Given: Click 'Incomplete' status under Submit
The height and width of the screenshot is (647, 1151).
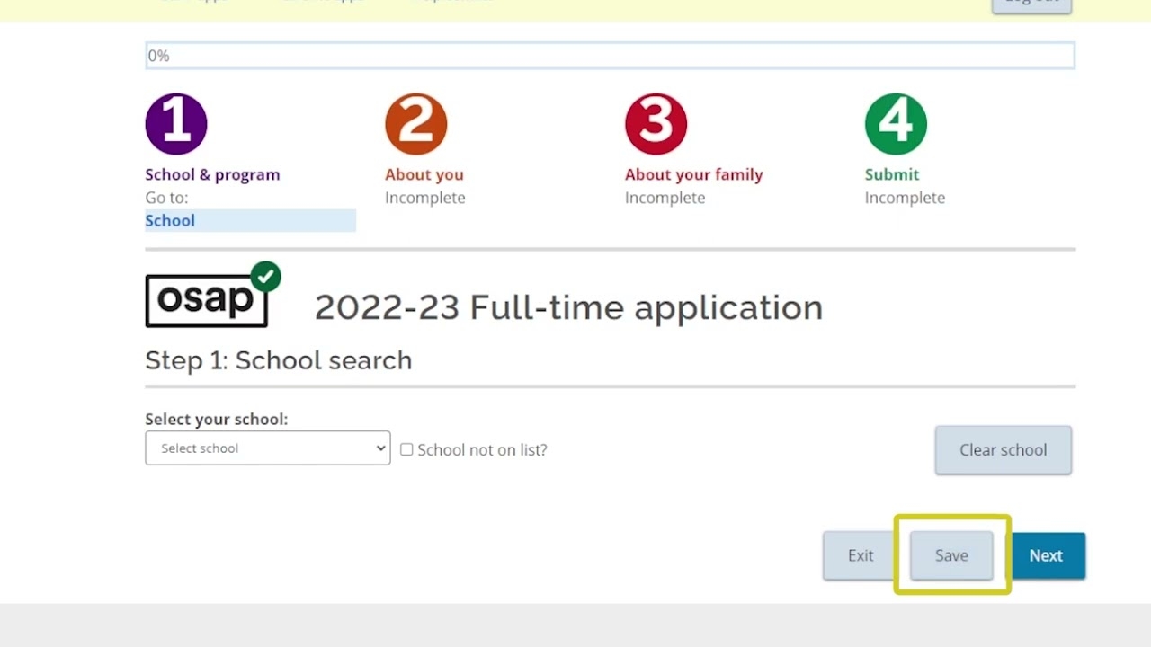Looking at the screenshot, I should click(x=905, y=198).
